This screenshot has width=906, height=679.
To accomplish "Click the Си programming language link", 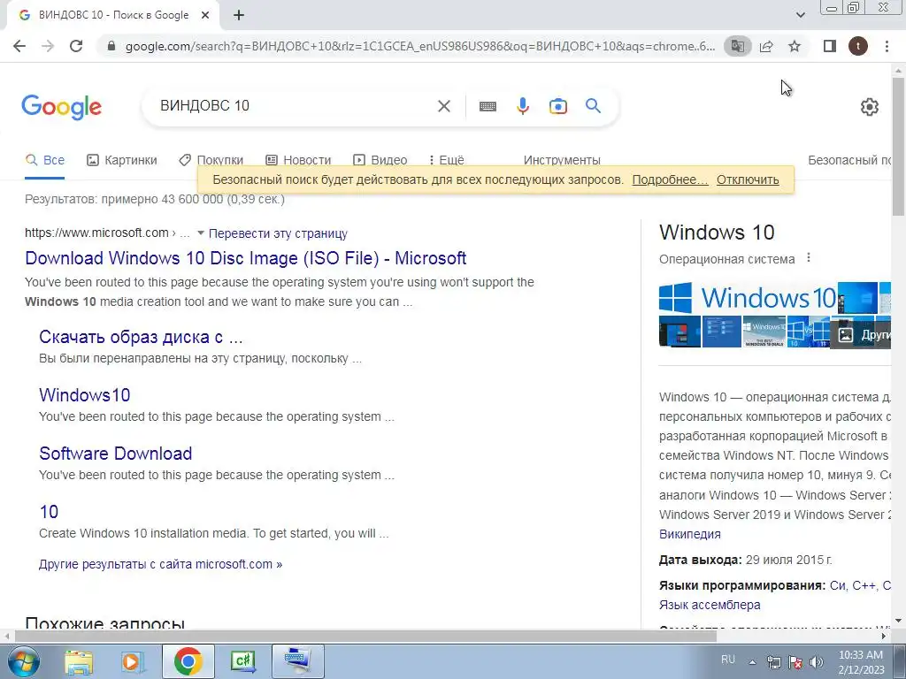I will tap(837, 585).
